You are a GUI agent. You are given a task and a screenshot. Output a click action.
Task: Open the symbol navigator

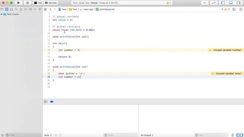(11, 9)
